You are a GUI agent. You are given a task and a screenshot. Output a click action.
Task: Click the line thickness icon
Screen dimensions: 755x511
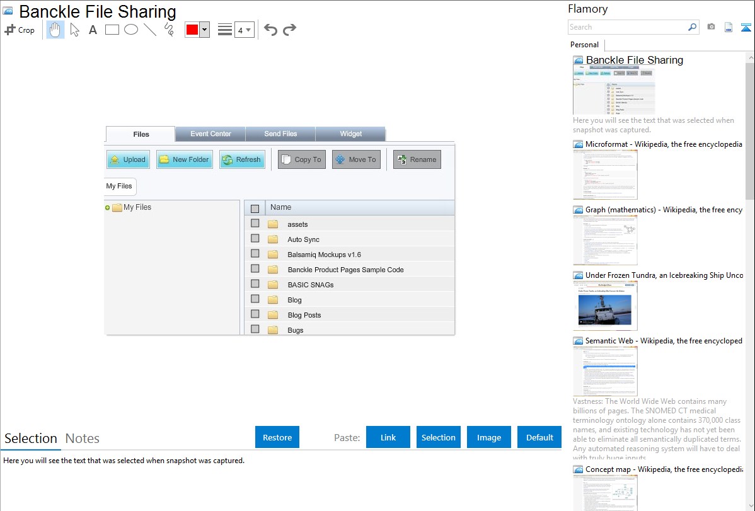[225, 30]
